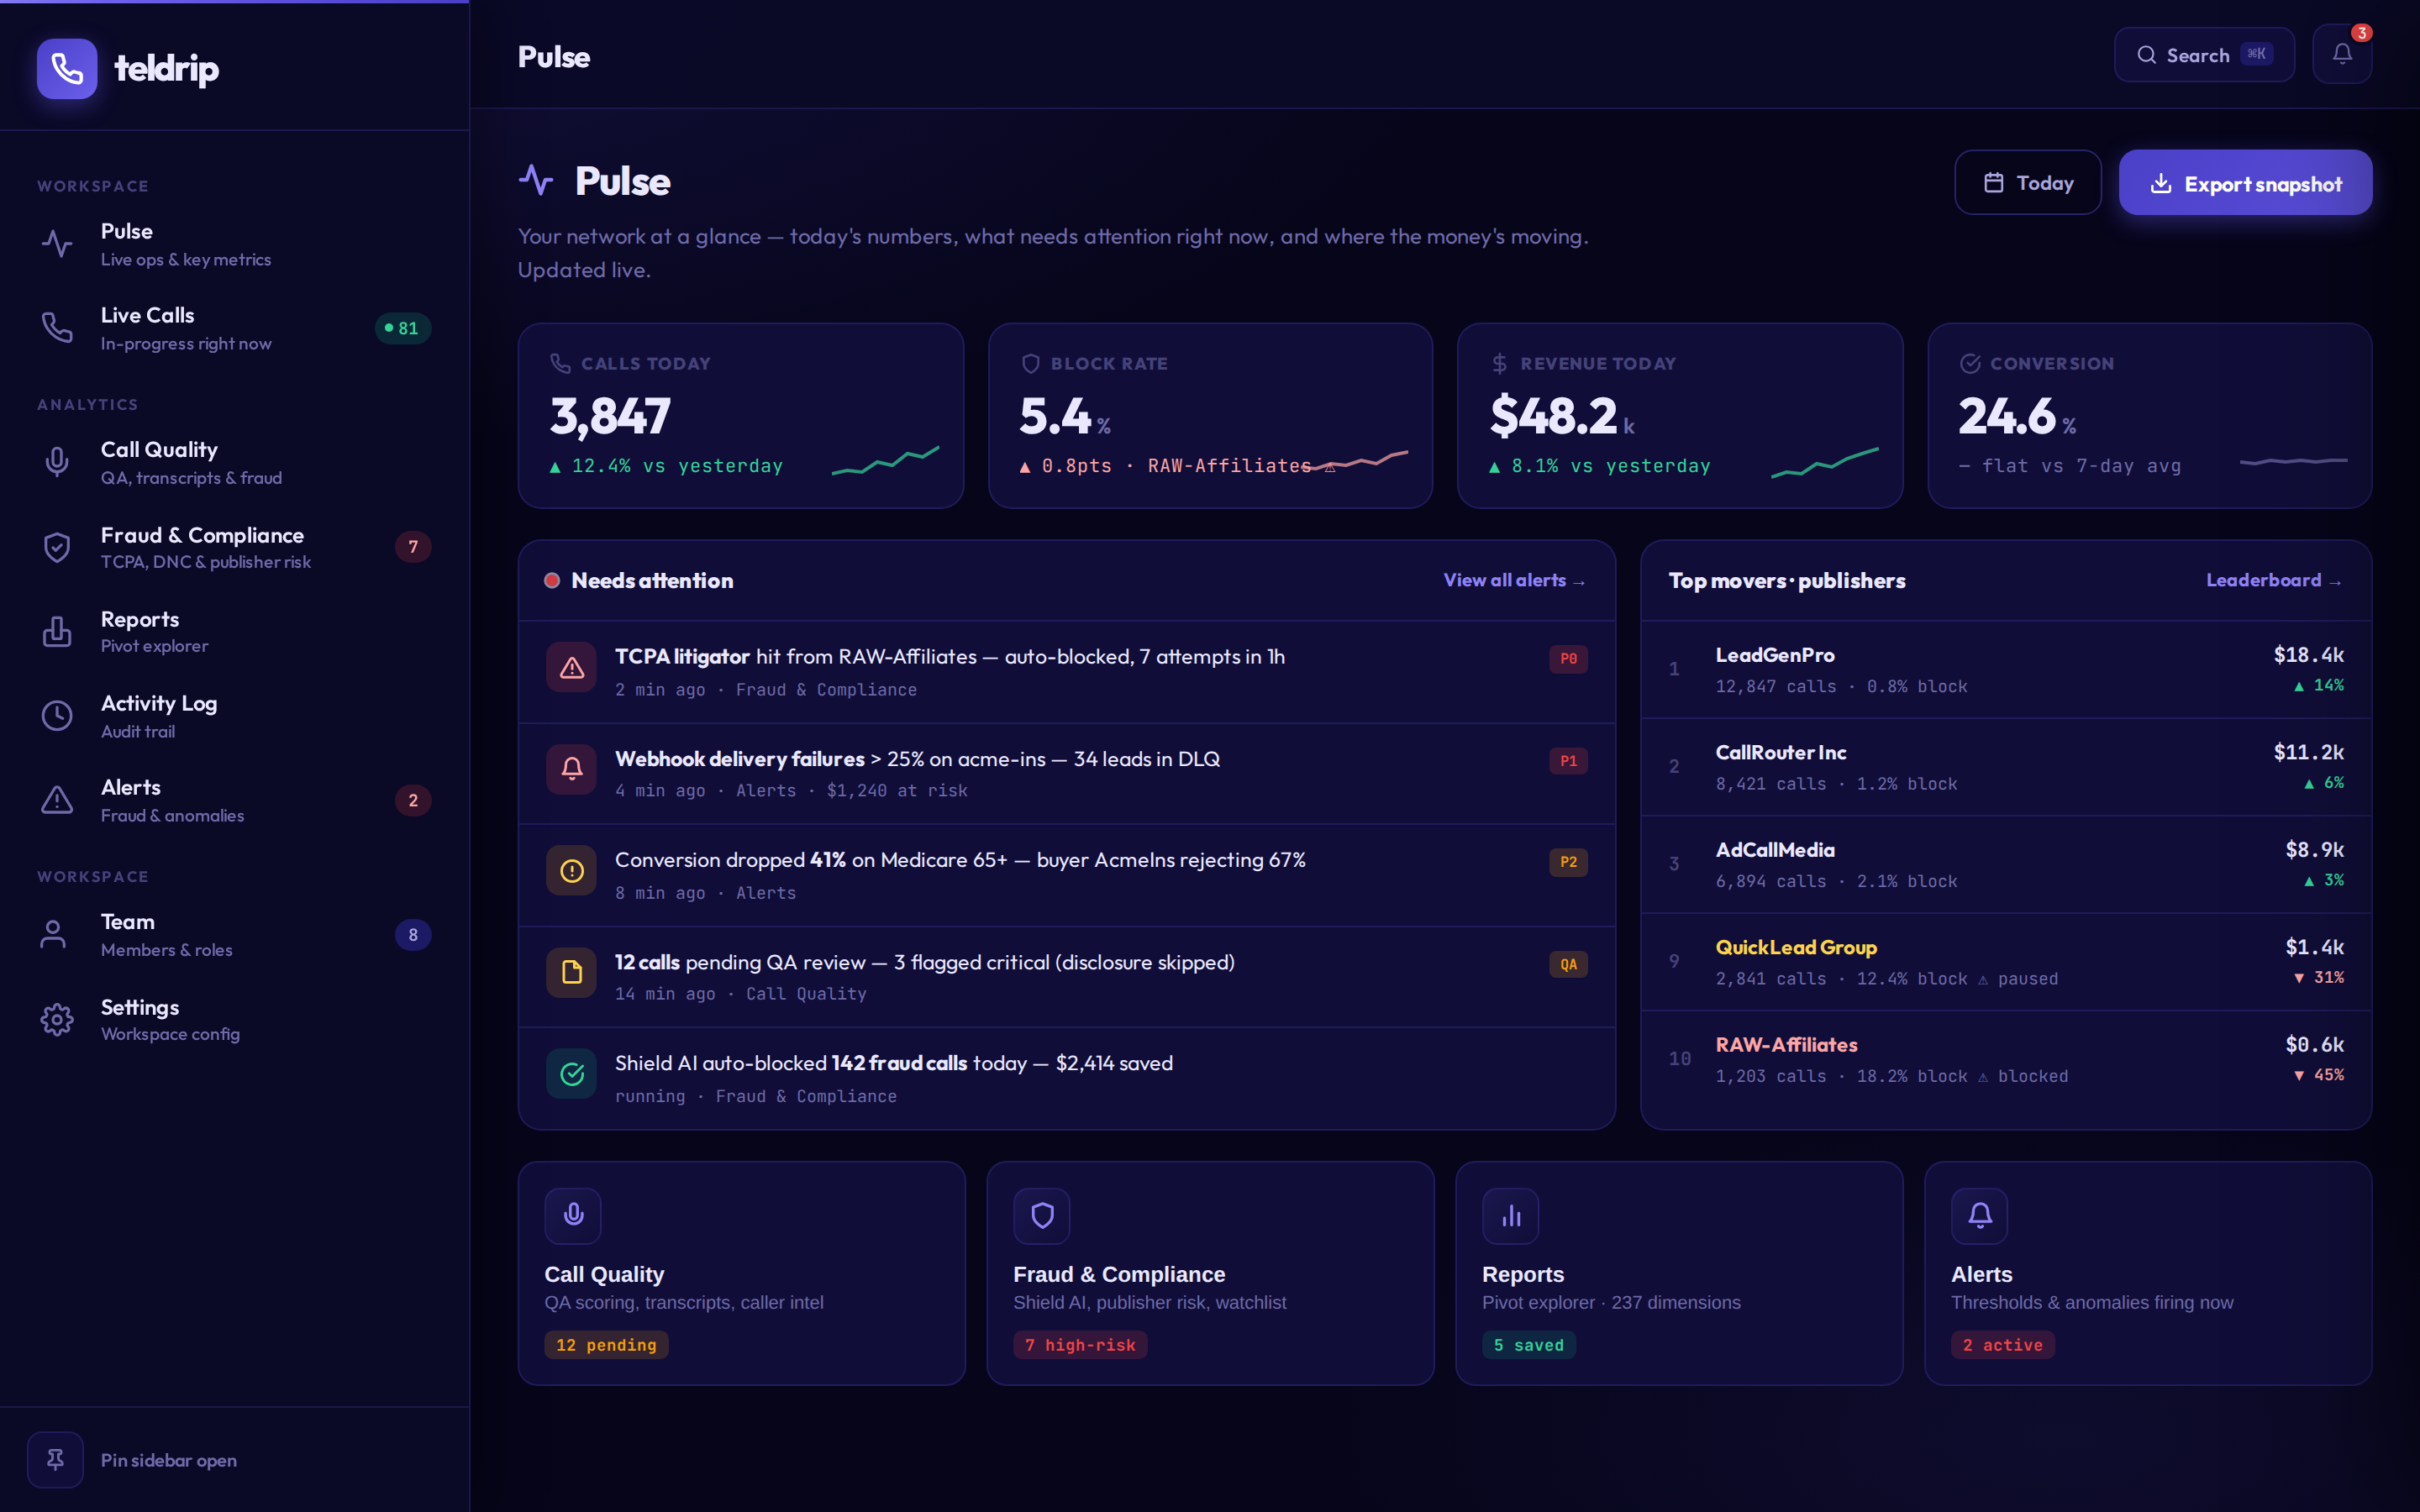Image resolution: width=2420 pixels, height=1512 pixels.
Task: Select the AdCallMedia publisher row
Action: pyautogui.click(x=2006, y=864)
